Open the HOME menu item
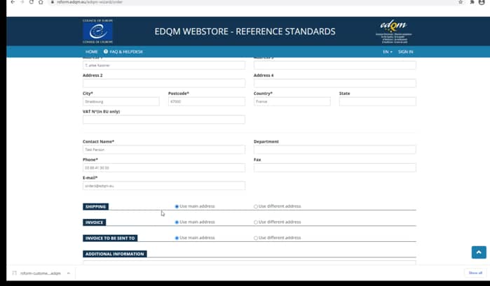490x286 pixels. [92, 52]
